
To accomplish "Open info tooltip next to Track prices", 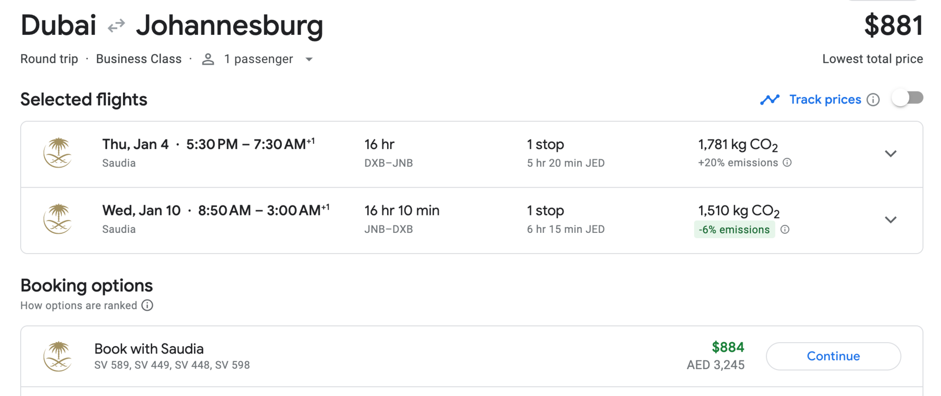I will [874, 99].
